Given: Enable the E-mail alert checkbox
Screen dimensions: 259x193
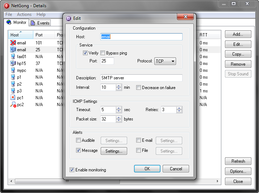Looking at the screenshot, I should [x=138, y=140].
